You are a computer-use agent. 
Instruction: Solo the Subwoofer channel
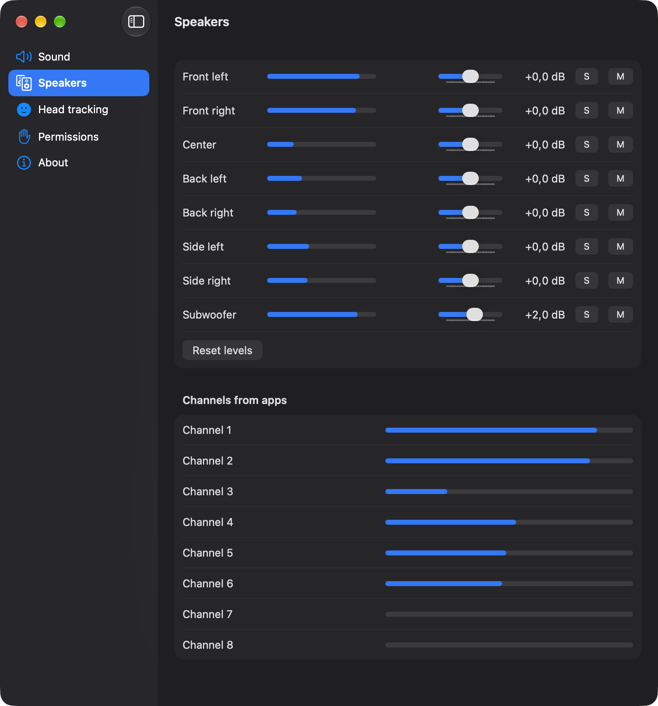click(587, 314)
